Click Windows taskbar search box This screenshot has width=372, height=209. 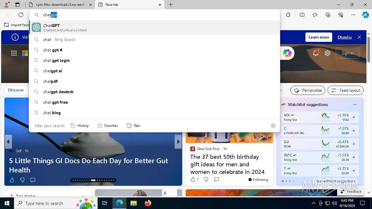point(56,203)
